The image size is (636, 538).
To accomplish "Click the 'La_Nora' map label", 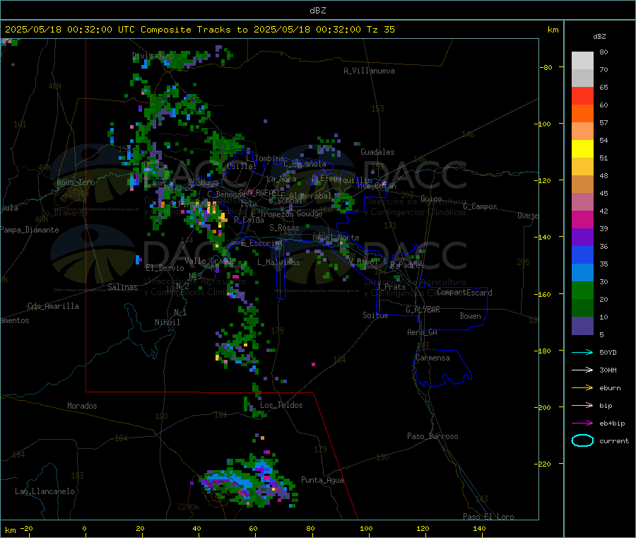I will [x=281, y=179].
